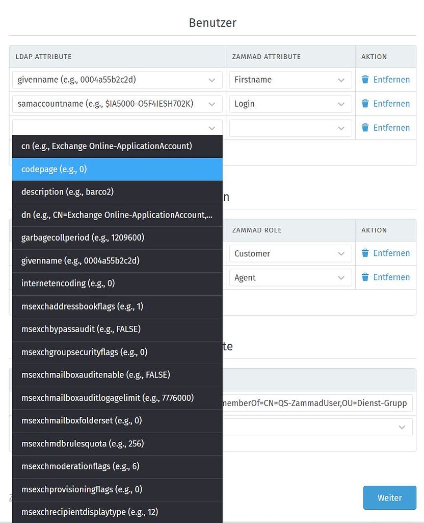Choose the description (e.g., barco2) entry
Screen dimensions: 424x523
pos(117,192)
